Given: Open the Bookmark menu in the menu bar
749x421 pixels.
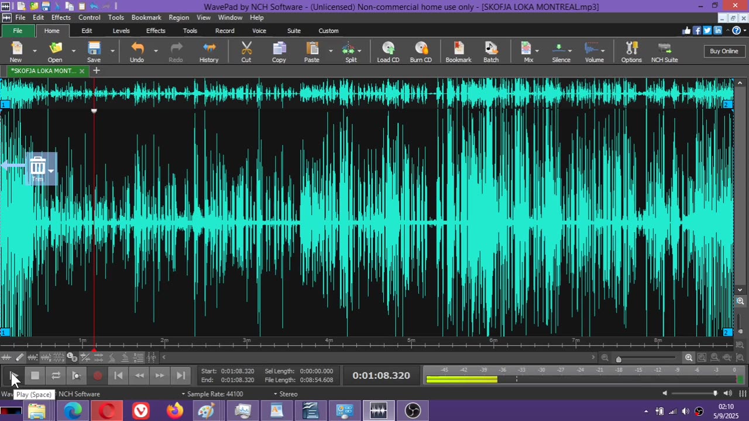Looking at the screenshot, I should click(x=146, y=18).
